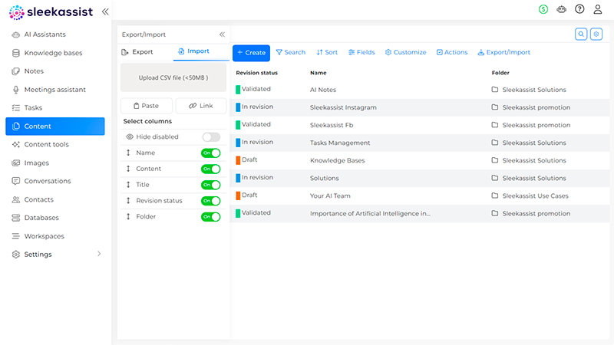Open Sort options
Viewport: 614px width, 345px height.
(327, 52)
